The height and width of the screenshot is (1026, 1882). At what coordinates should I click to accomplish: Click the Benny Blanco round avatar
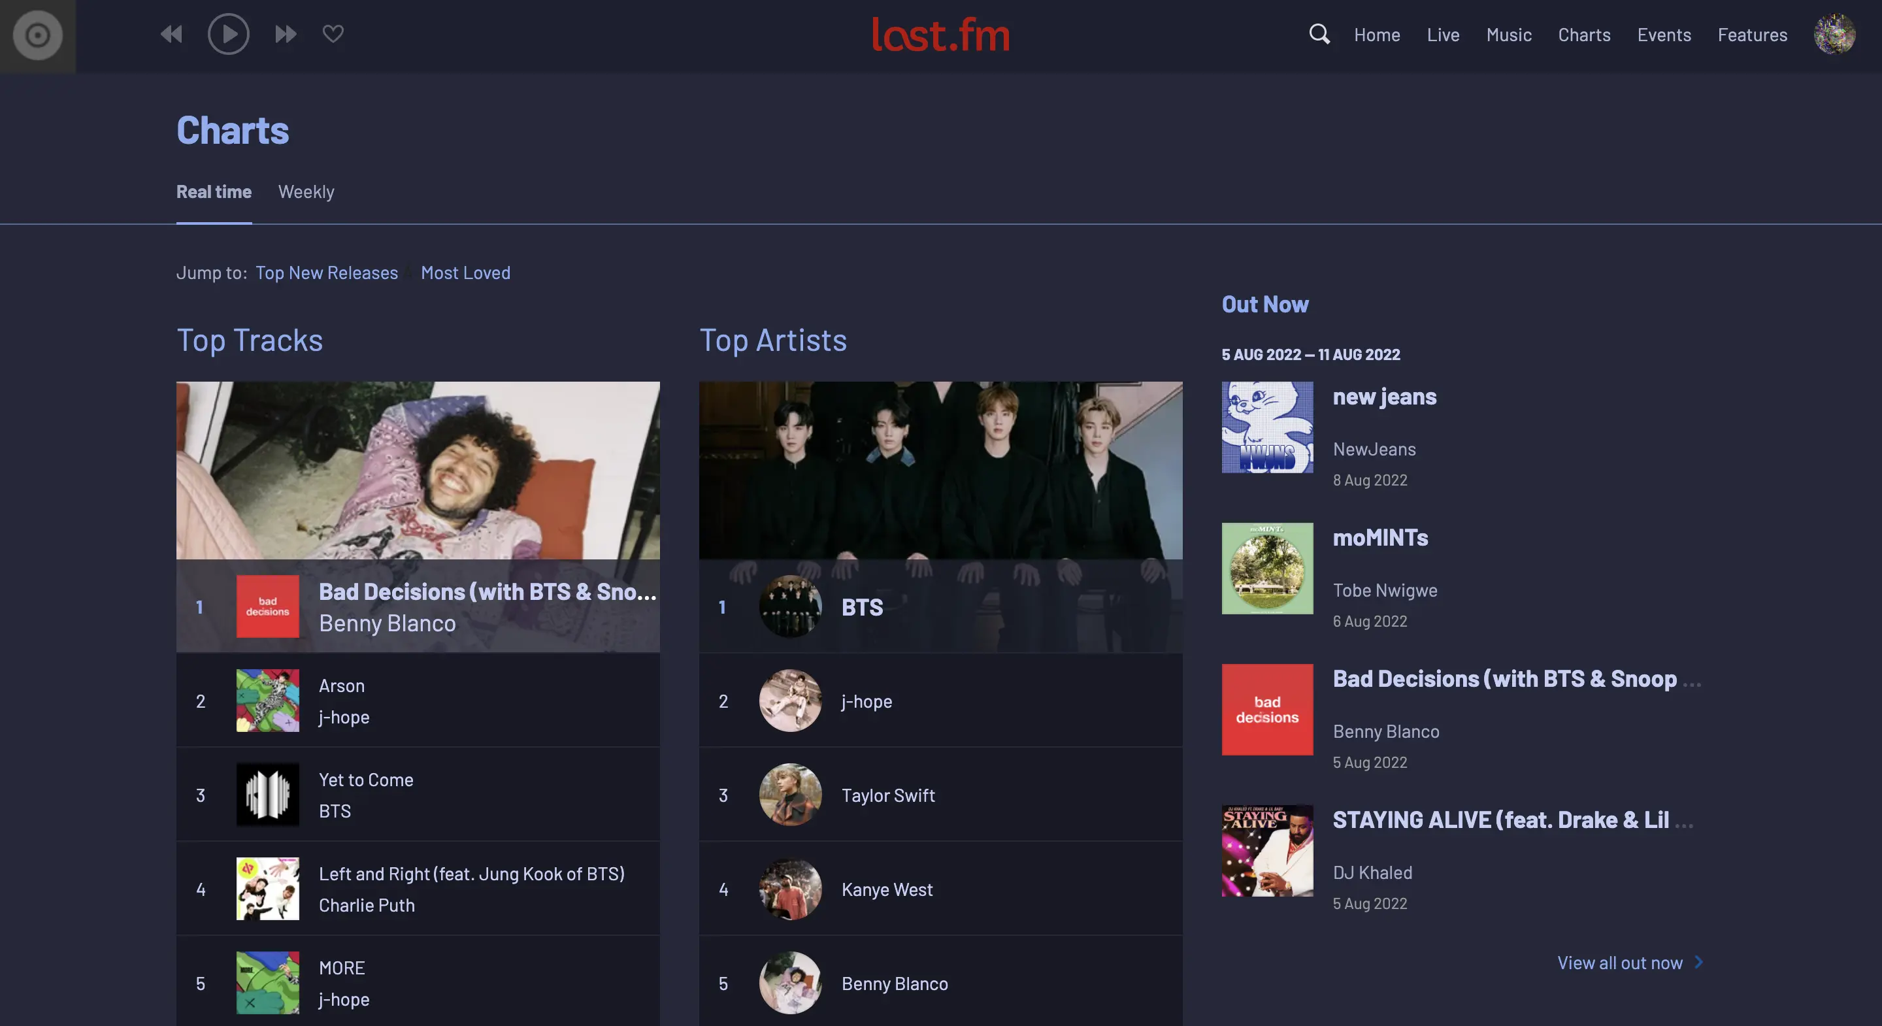coord(790,983)
